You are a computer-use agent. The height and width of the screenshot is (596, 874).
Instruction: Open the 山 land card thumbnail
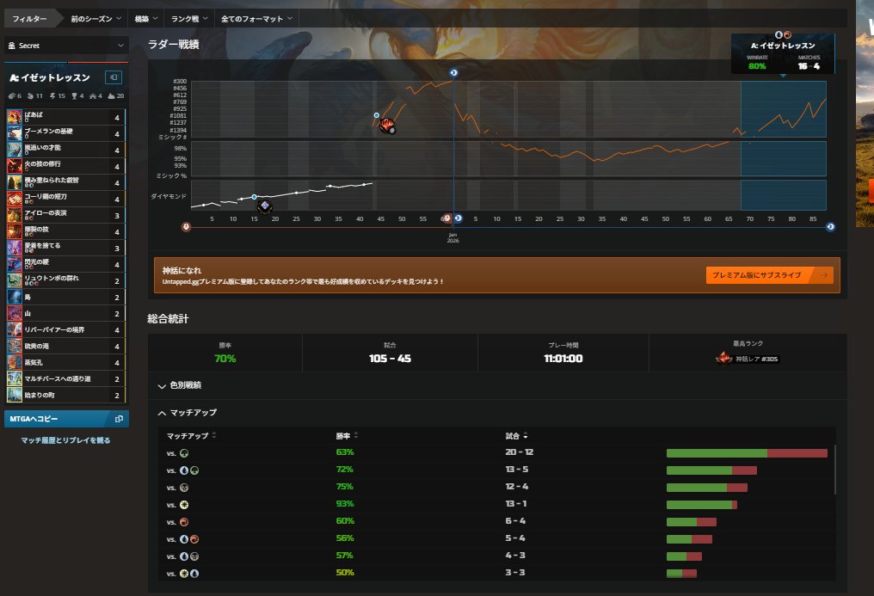point(14,313)
